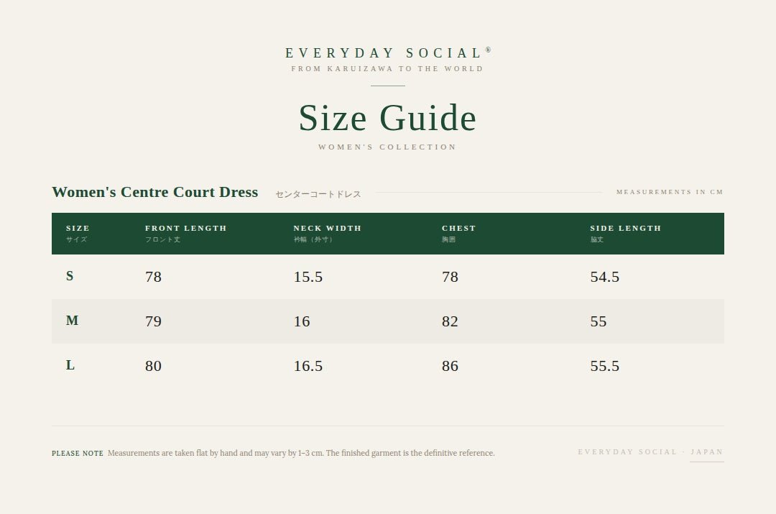Image resolution: width=776 pixels, height=514 pixels.
Task: Click the side length value 55.5
Action: pos(604,366)
